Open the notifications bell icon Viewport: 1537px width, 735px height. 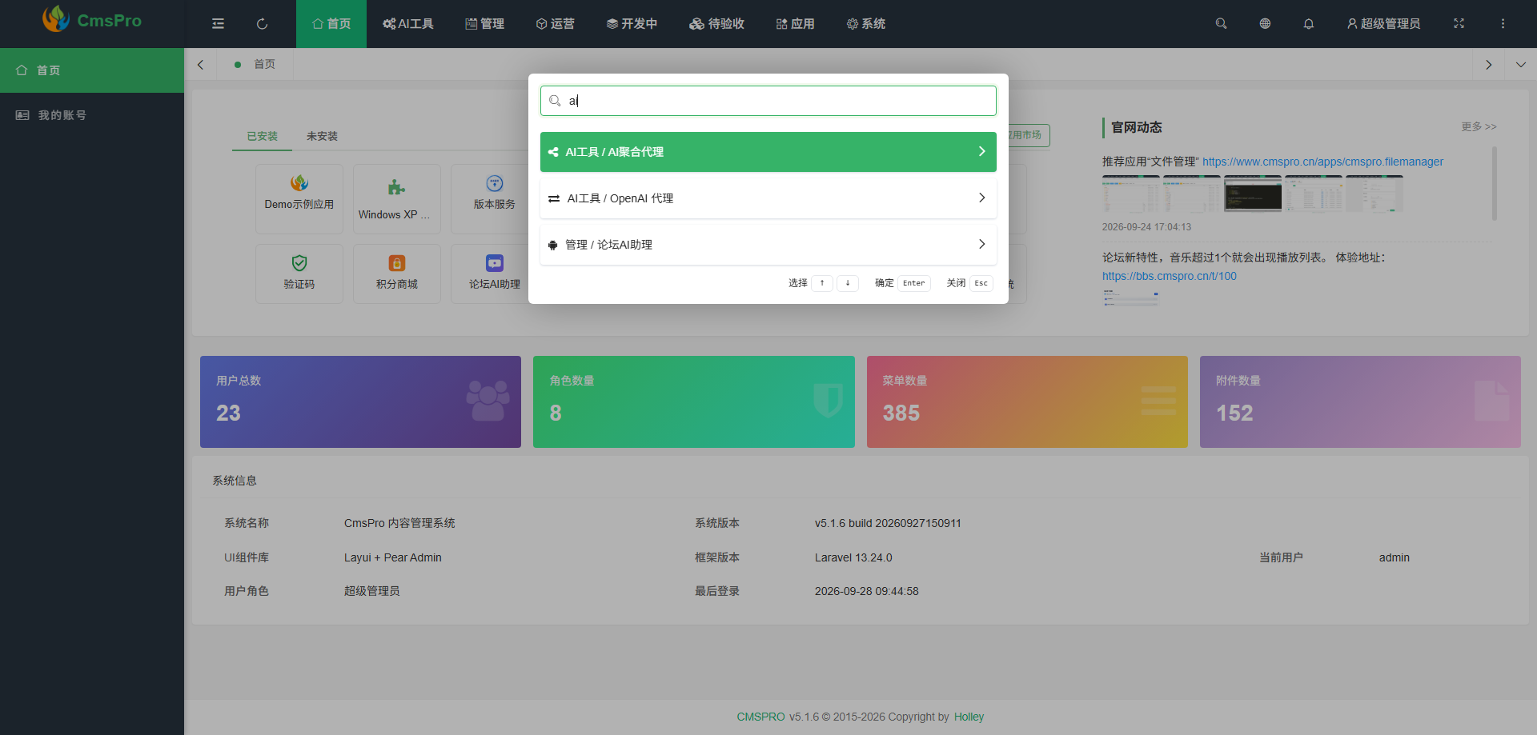point(1309,24)
